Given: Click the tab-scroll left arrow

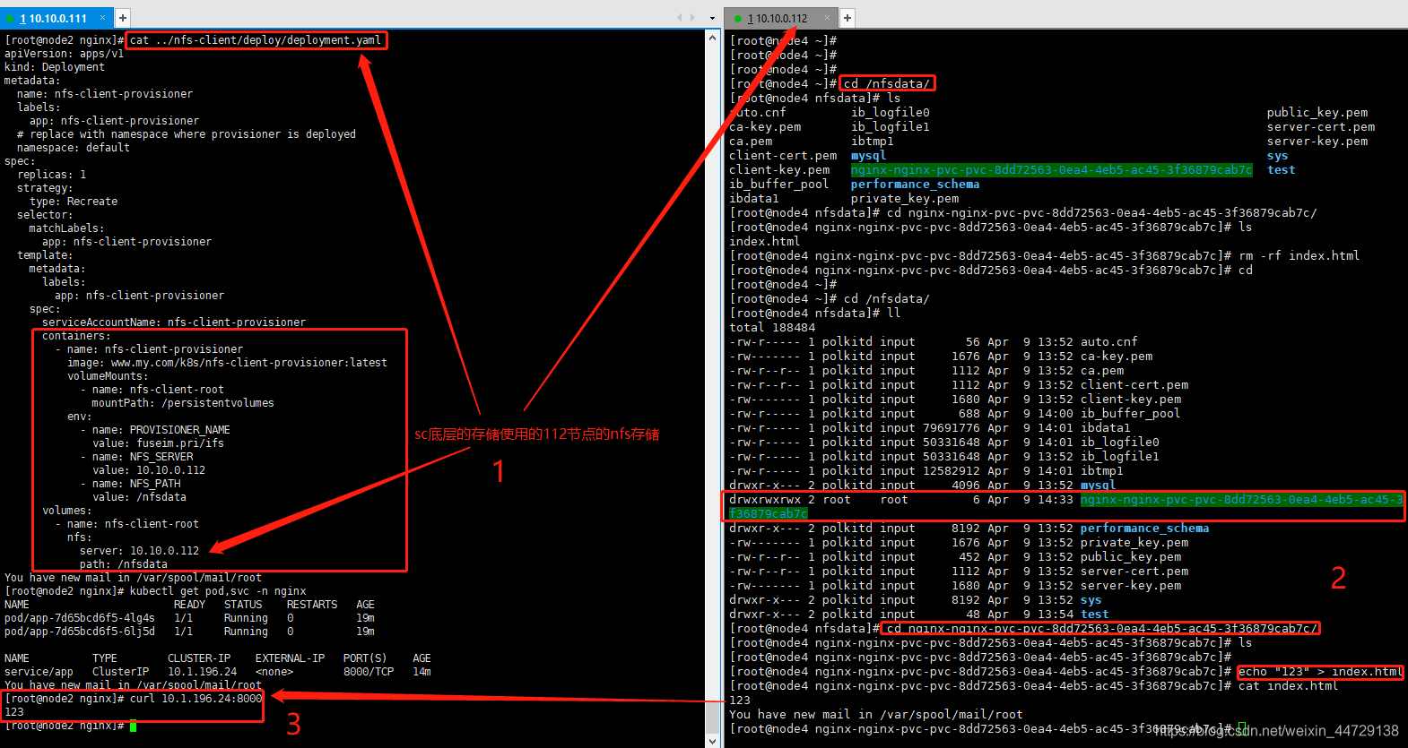Looking at the screenshot, I should click(680, 17).
